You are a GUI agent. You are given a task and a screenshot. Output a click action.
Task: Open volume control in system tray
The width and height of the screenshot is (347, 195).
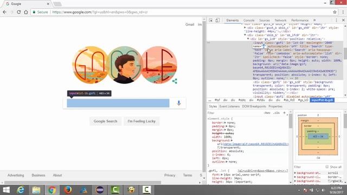click(323, 190)
